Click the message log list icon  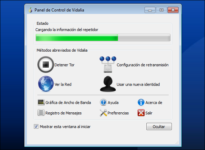[x=41, y=113]
